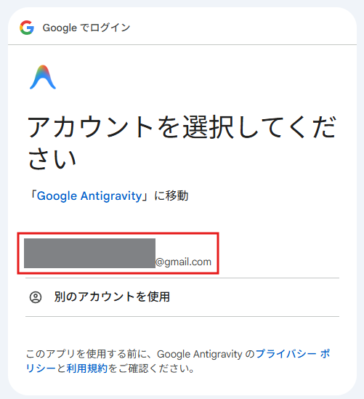The width and height of the screenshot is (364, 399).
Task: Click the アカウントを選択してください heading
Action: coord(182,142)
